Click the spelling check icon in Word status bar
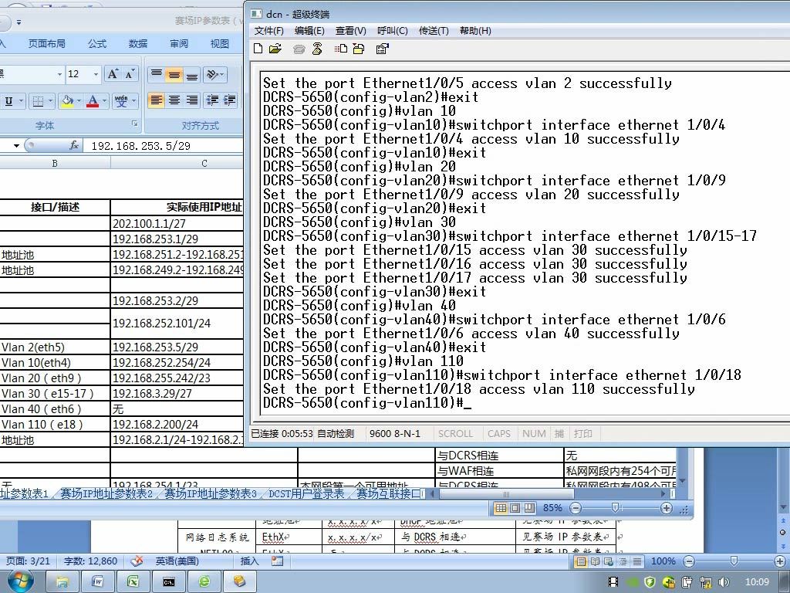 [137, 561]
